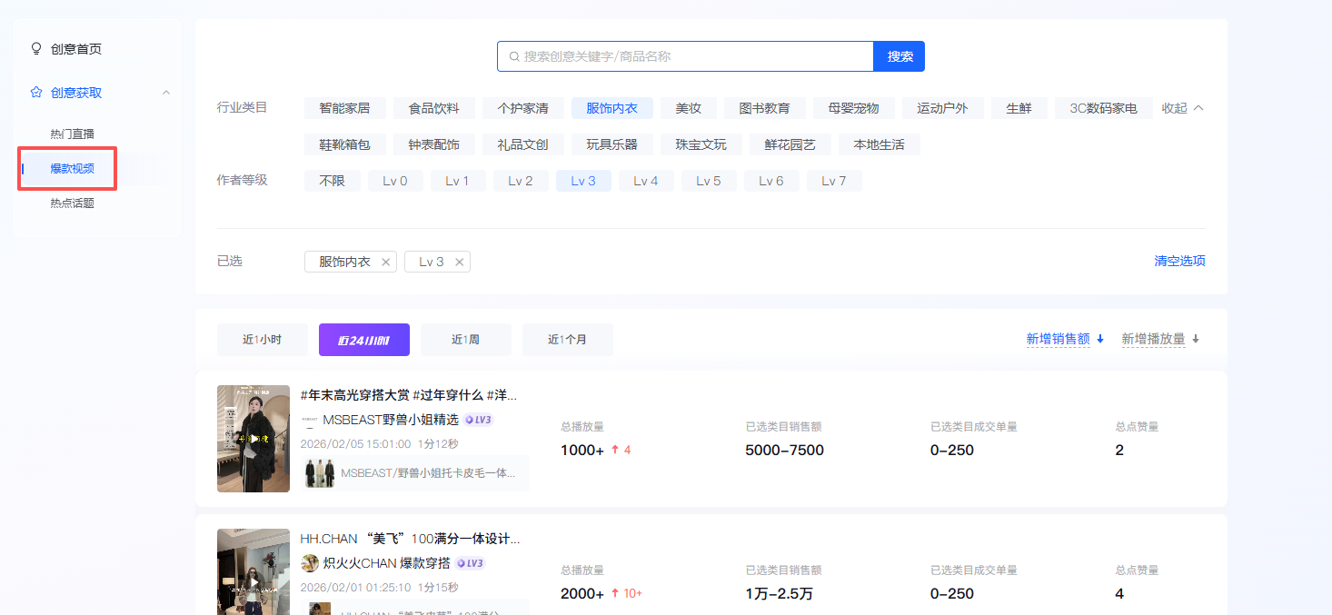Image resolution: width=1332 pixels, height=615 pixels.
Task: Click the play icon on the first video thumbnail
Action: 253,439
